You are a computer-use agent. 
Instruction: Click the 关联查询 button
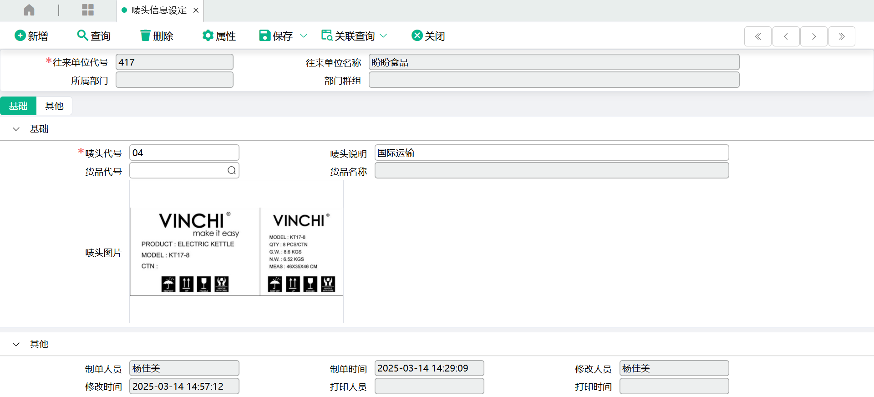(348, 36)
